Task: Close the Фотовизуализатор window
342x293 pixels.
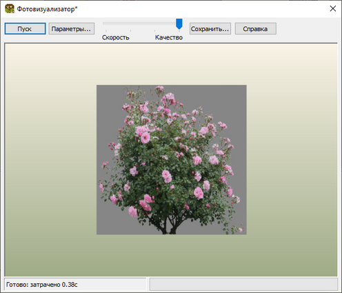Action: coord(333,9)
